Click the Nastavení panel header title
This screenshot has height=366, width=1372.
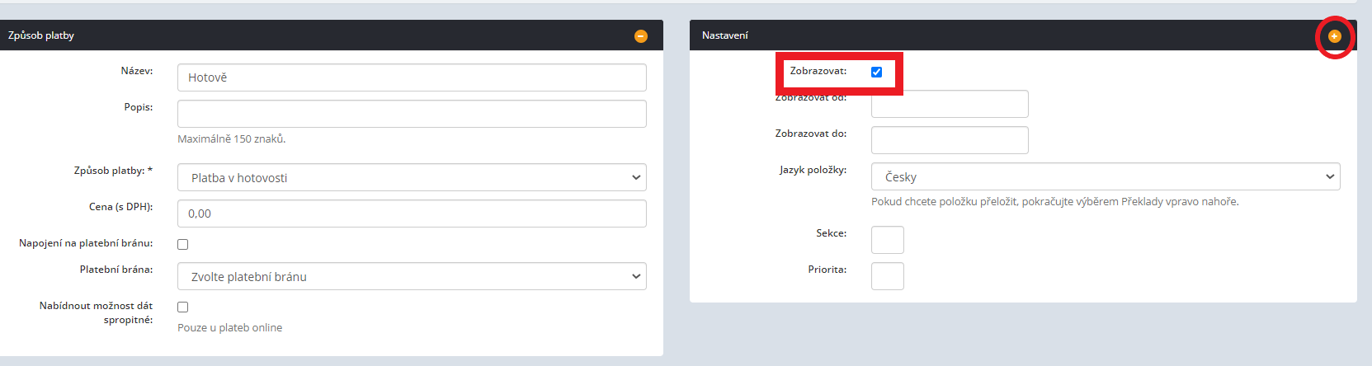point(724,35)
